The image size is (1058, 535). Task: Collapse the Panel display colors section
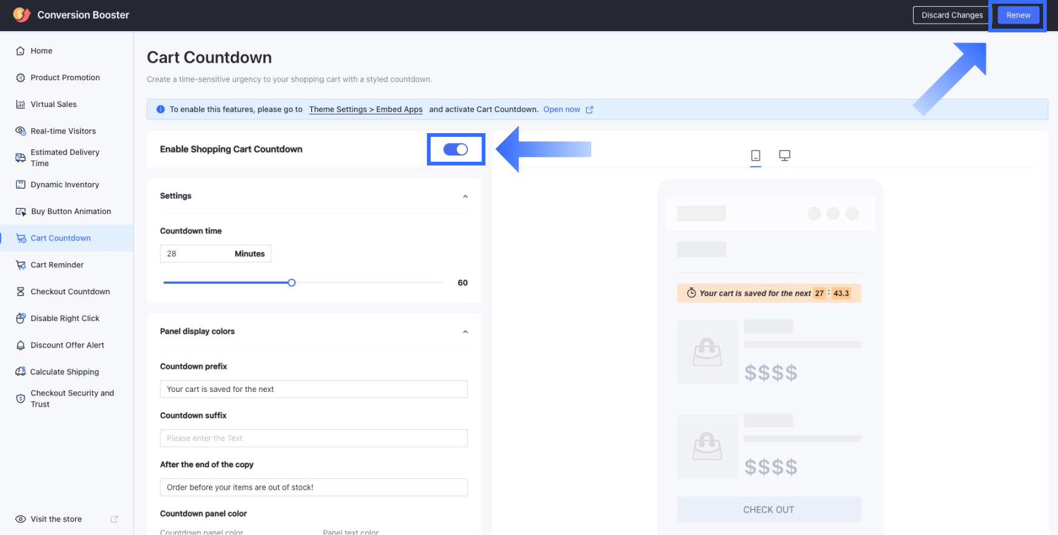tap(465, 332)
